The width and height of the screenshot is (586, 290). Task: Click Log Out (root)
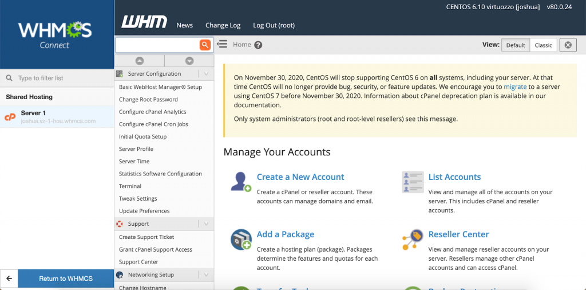274,25
